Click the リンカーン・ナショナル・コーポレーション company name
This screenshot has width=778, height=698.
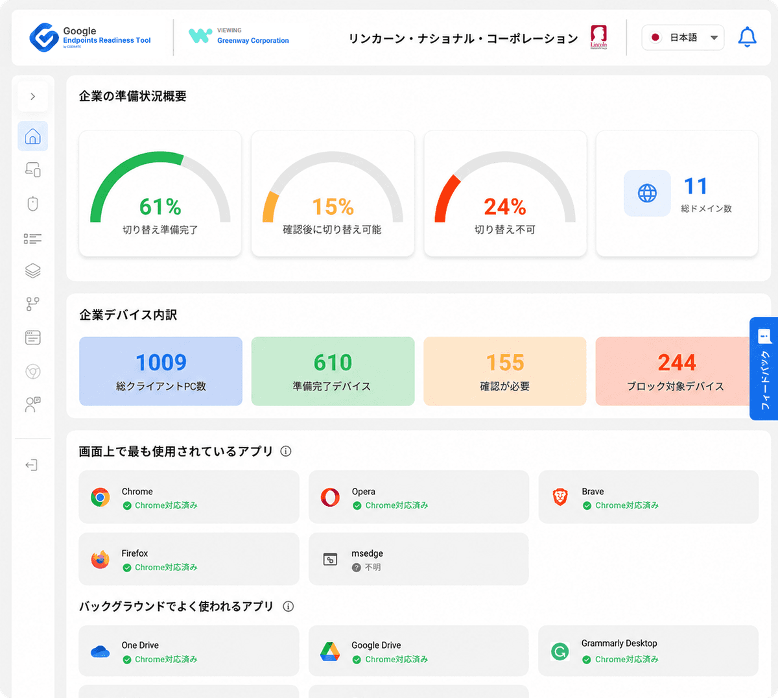[x=464, y=38]
